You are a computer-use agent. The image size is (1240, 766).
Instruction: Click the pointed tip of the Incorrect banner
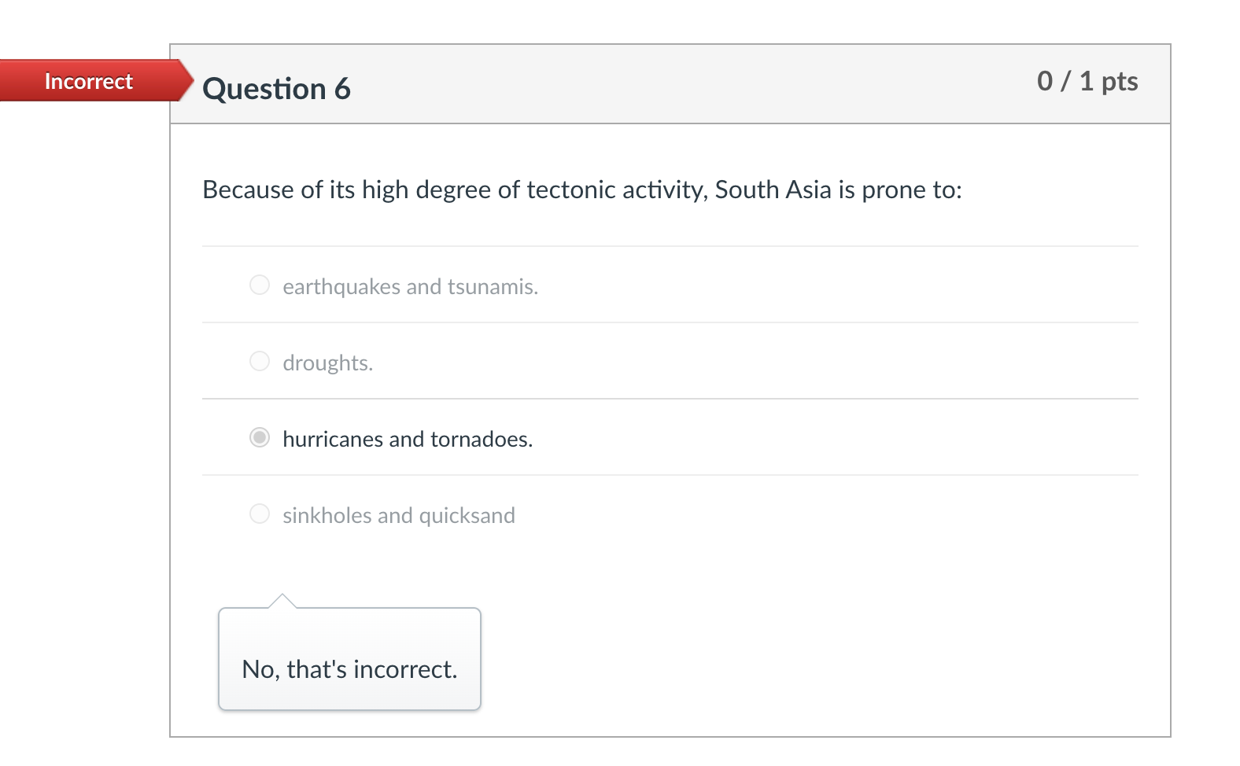186,80
